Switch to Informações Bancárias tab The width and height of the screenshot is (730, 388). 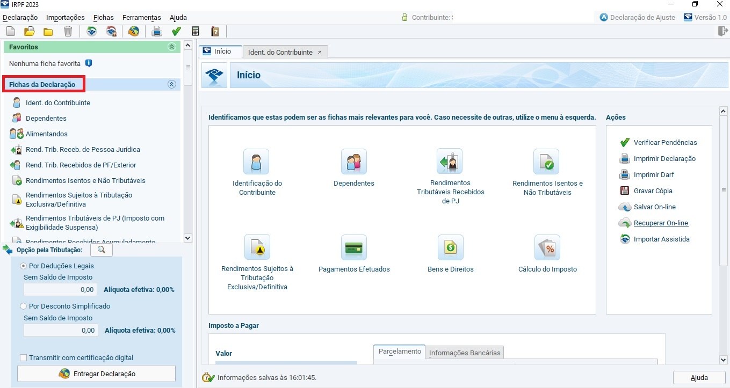pyautogui.click(x=464, y=353)
